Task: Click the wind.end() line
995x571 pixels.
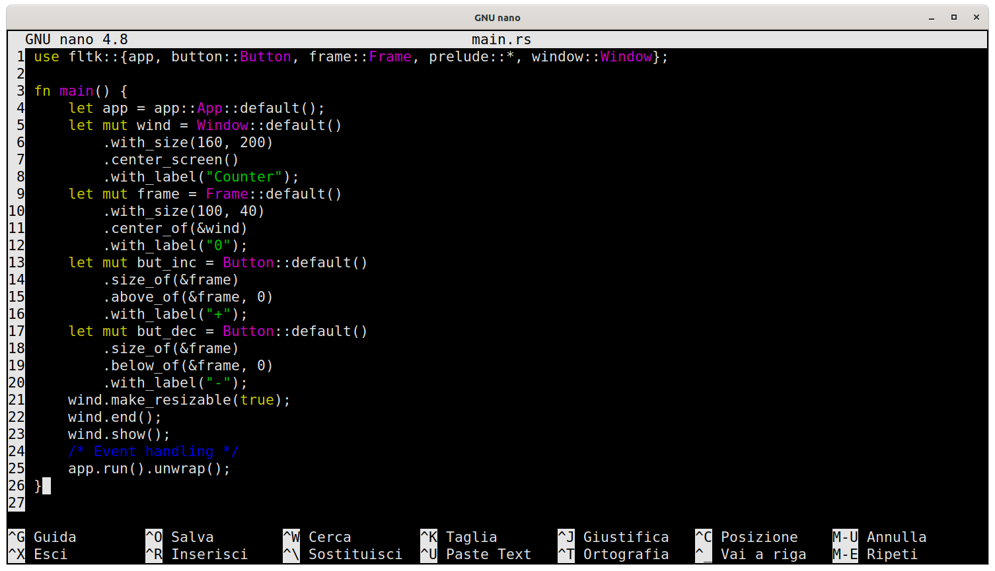Action: (115, 417)
